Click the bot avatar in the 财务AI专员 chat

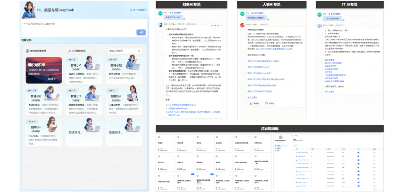point(161,25)
